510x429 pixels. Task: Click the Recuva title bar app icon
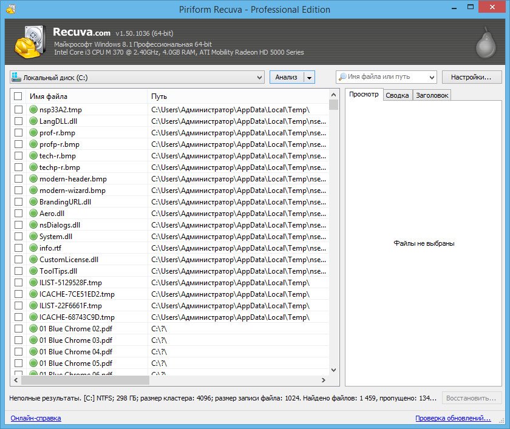[11, 8]
